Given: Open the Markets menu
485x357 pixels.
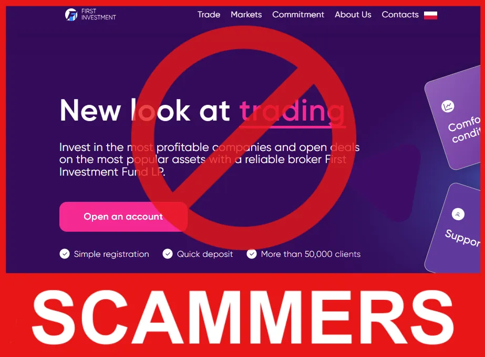Looking at the screenshot, I should pos(246,15).
